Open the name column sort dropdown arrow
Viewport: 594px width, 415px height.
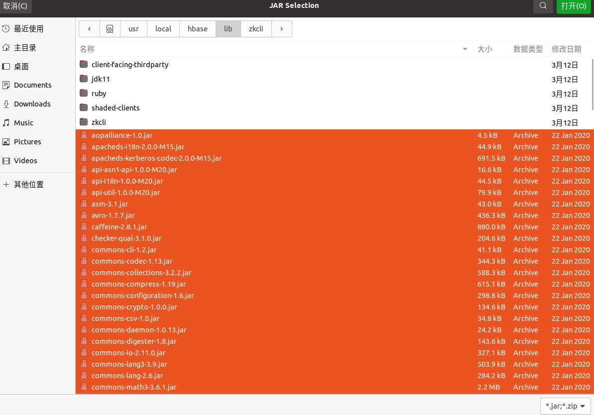(465, 49)
